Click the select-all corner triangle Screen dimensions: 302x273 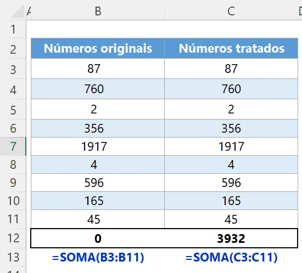point(18,12)
